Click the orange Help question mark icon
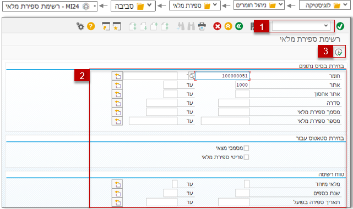 (91, 26)
